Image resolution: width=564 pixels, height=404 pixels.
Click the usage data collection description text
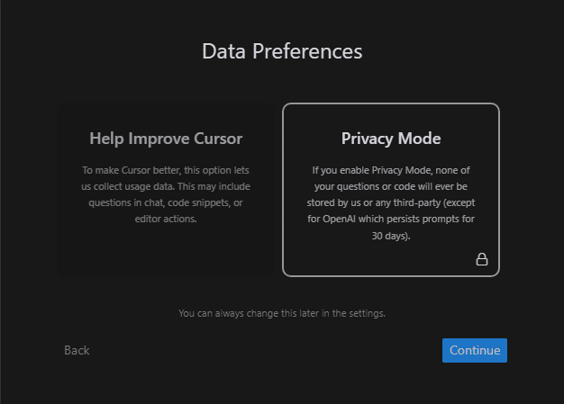coord(166,194)
